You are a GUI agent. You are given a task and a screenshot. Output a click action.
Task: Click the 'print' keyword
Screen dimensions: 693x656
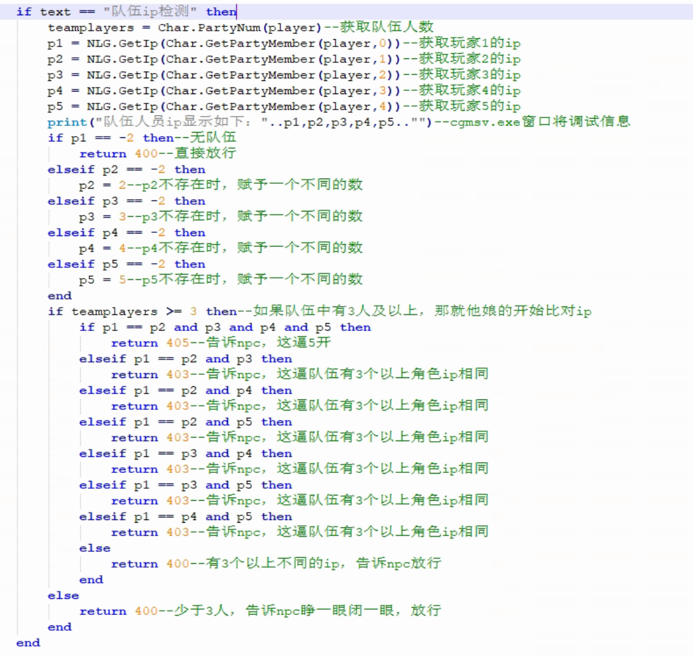pyautogui.click(x=68, y=123)
